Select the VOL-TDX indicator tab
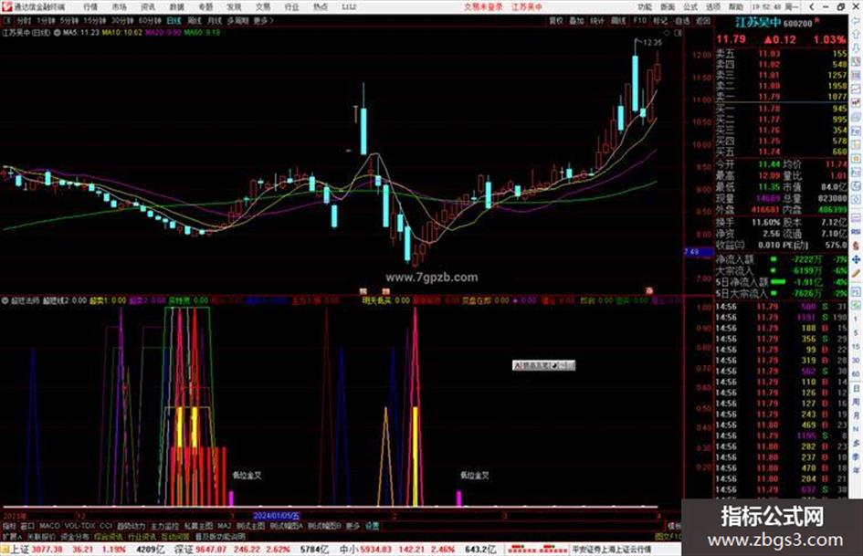Viewport: 863px width, 556px height. [x=79, y=526]
